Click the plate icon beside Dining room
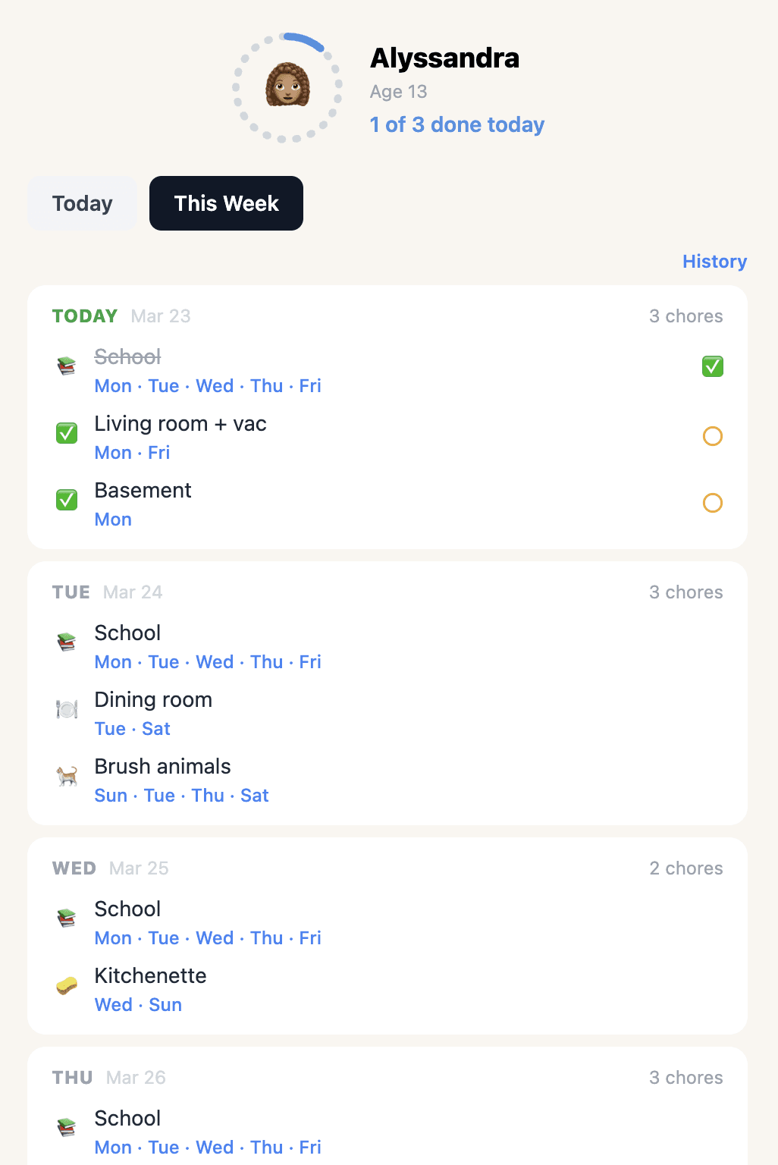The image size is (778, 1165). 67,709
